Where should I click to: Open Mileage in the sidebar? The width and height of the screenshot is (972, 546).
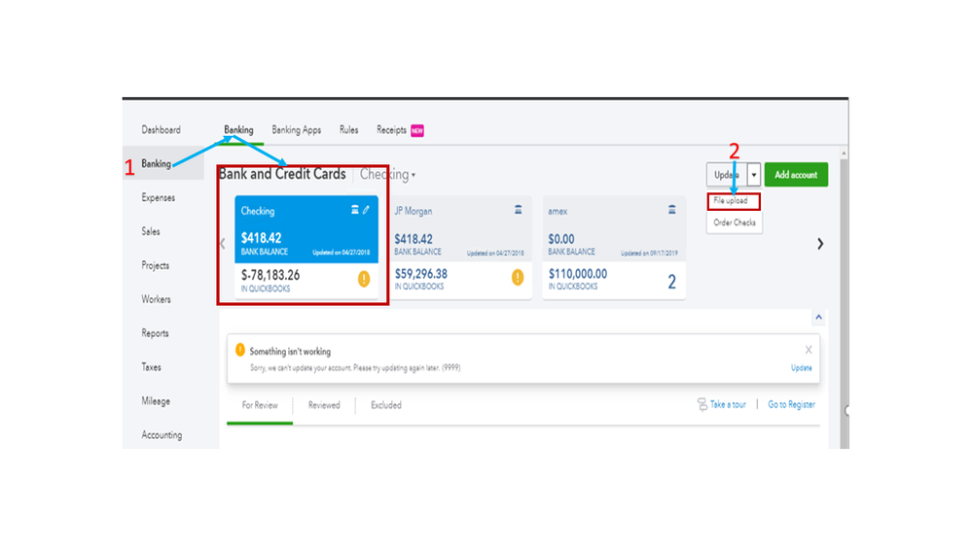click(156, 401)
